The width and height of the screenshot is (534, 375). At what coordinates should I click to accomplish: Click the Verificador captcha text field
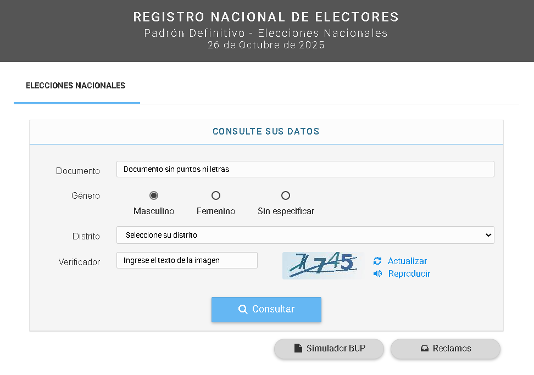coord(187,260)
